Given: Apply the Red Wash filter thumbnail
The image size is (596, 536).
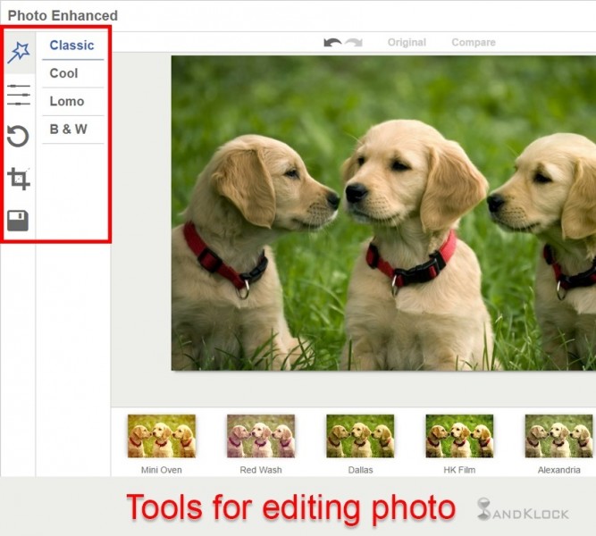Looking at the screenshot, I should pyautogui.click(x=261, y=436).
